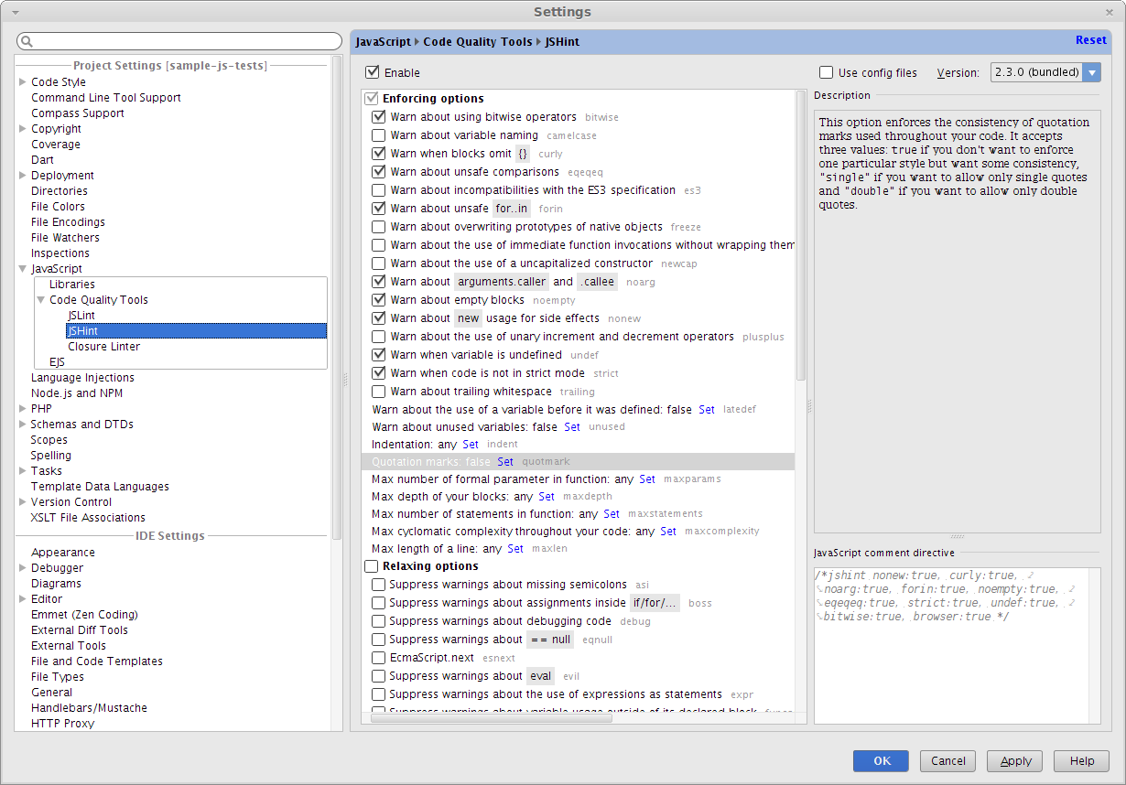
Task: Open the Spelling settings page
Action: 51,456
